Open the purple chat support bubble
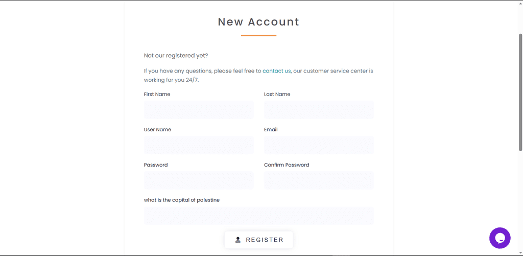Screen dimensions: 523x256 pyautogui.click(x=500, y=238)
